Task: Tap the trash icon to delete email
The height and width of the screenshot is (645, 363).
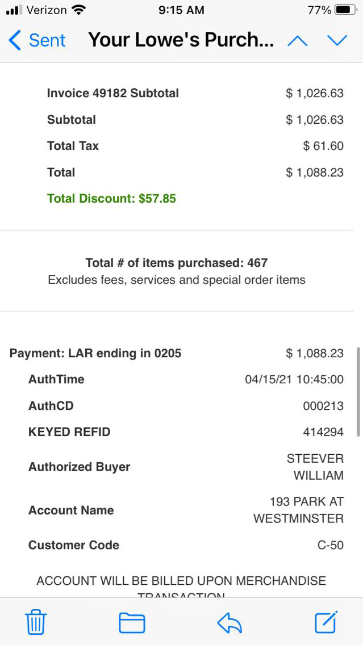Action: 36,623
